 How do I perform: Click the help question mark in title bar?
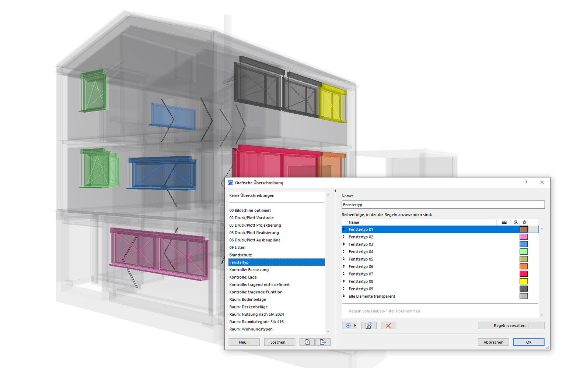[526, 183]
